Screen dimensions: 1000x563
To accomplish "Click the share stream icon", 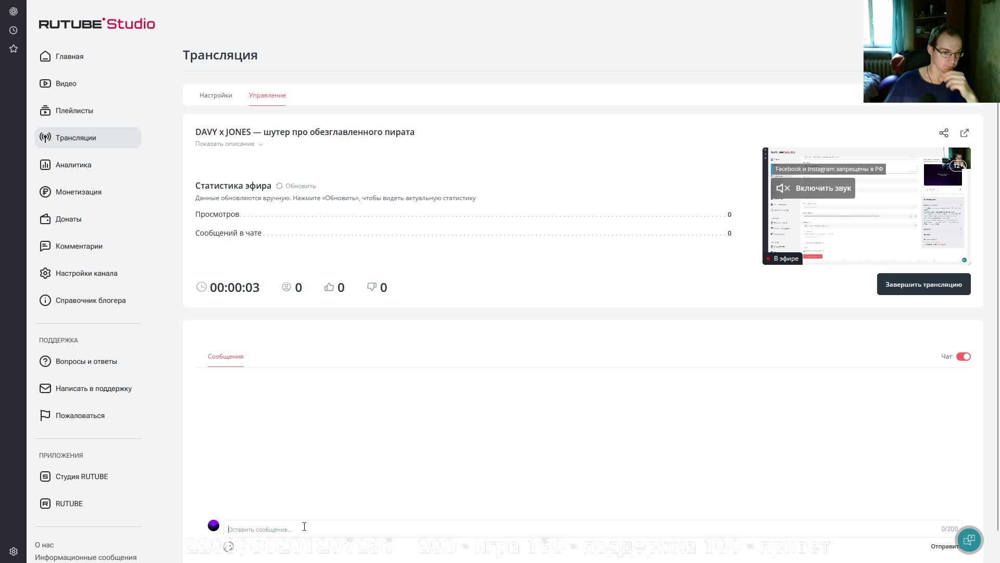I will pos(943,133).
